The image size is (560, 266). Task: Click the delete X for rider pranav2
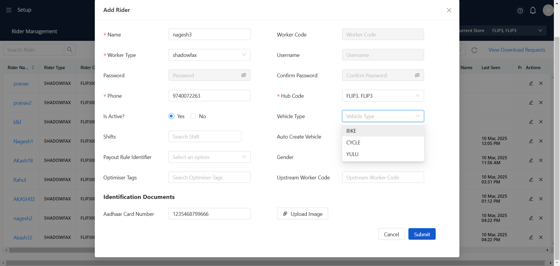click(541, 103)
